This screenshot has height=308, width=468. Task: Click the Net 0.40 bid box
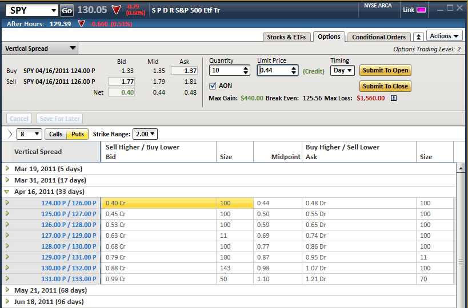(122, 92)
